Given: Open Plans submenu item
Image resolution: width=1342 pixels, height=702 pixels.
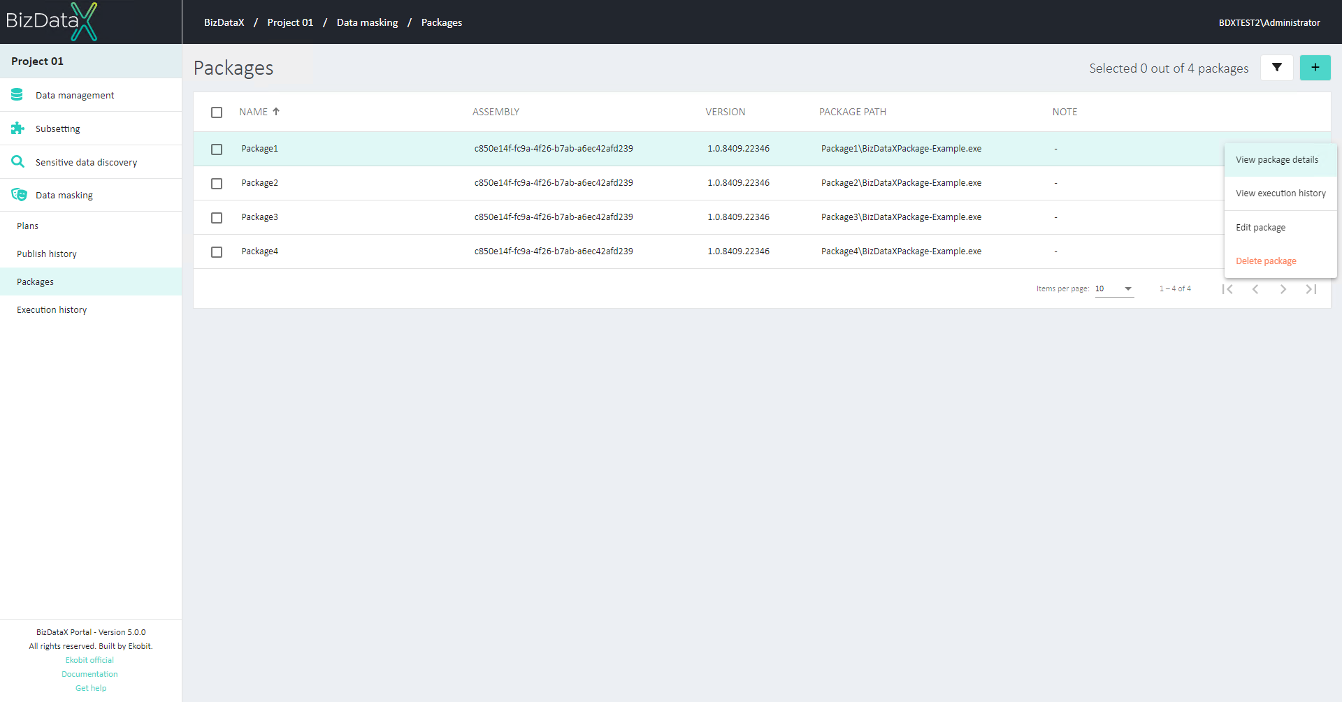Looking at the screenshot, I should (x=91, y=226).
